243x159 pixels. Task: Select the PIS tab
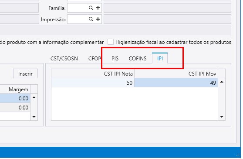tap(115, 59)
